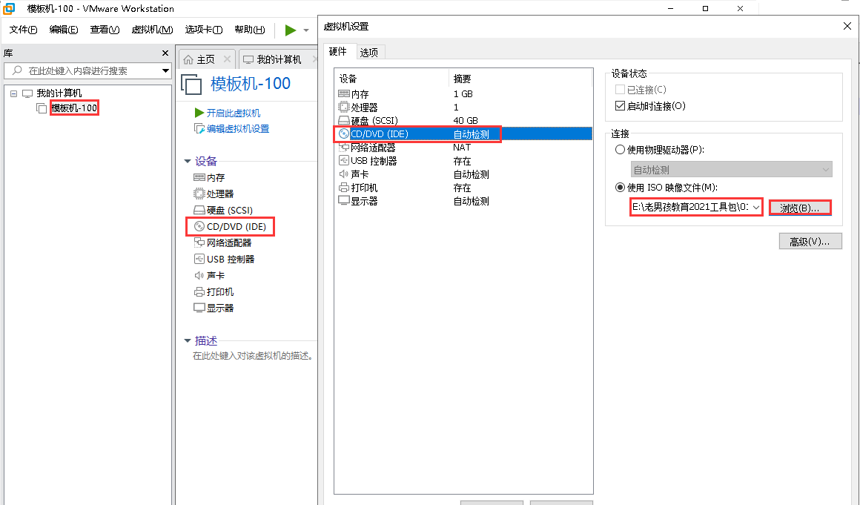
Task: Open the 文件(F) menu
Action: (23, 30)
